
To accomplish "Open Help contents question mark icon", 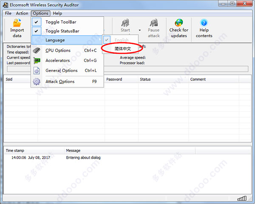I will click(204, 23).
